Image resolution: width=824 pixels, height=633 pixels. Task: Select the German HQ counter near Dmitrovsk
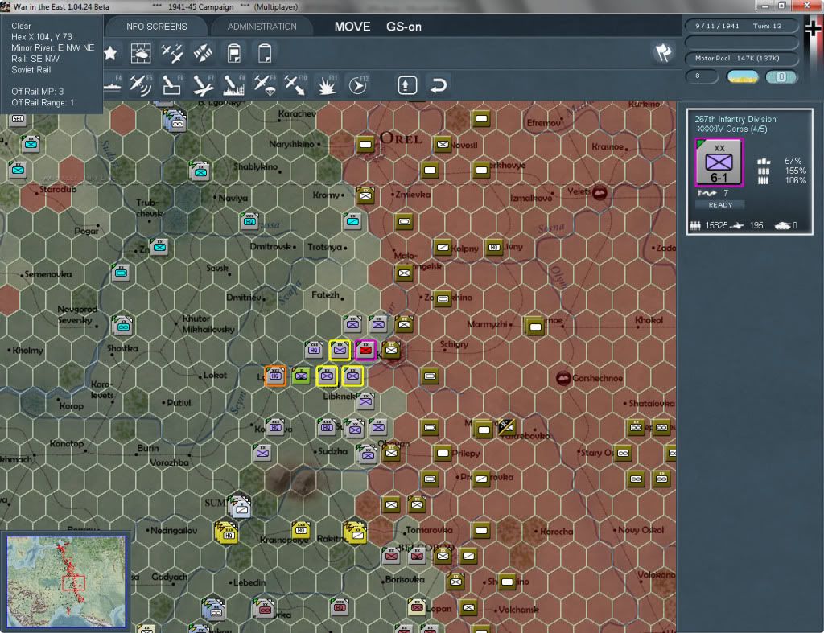(x=249, y=221)
